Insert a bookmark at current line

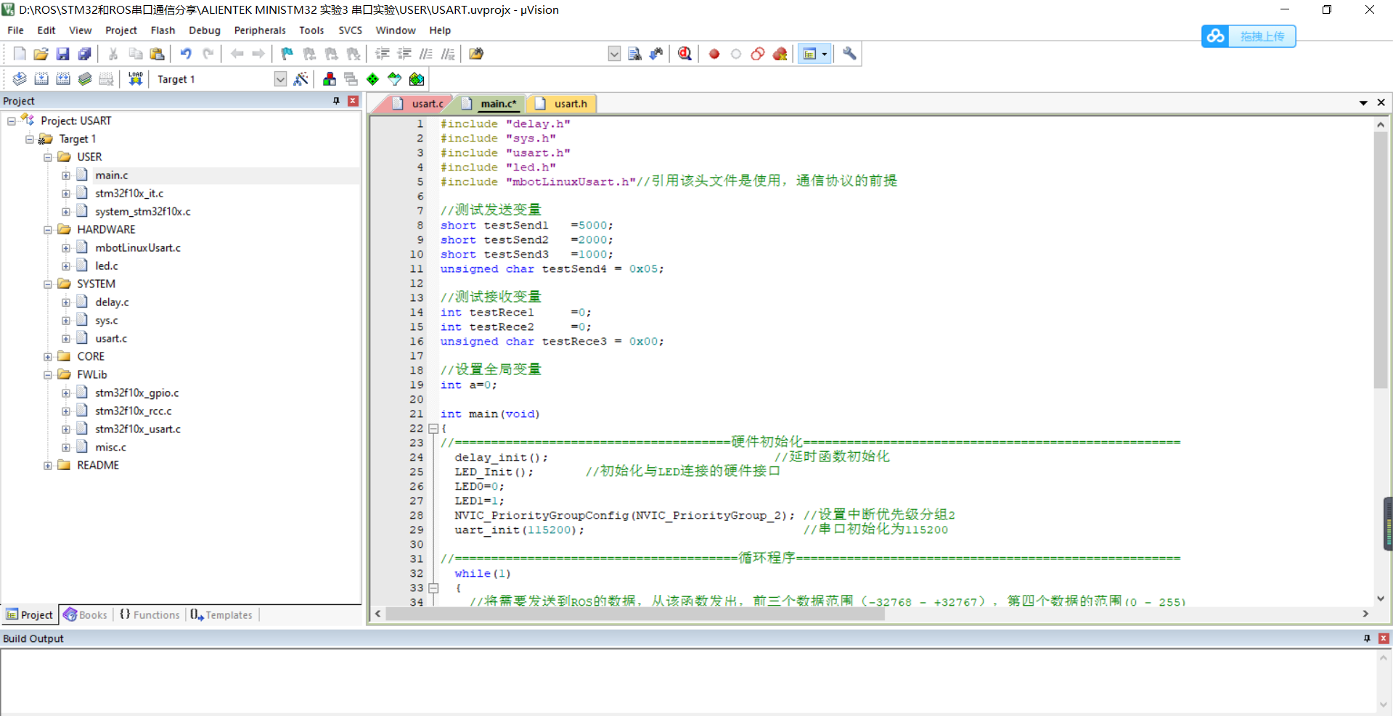click(x=286, y=53)
